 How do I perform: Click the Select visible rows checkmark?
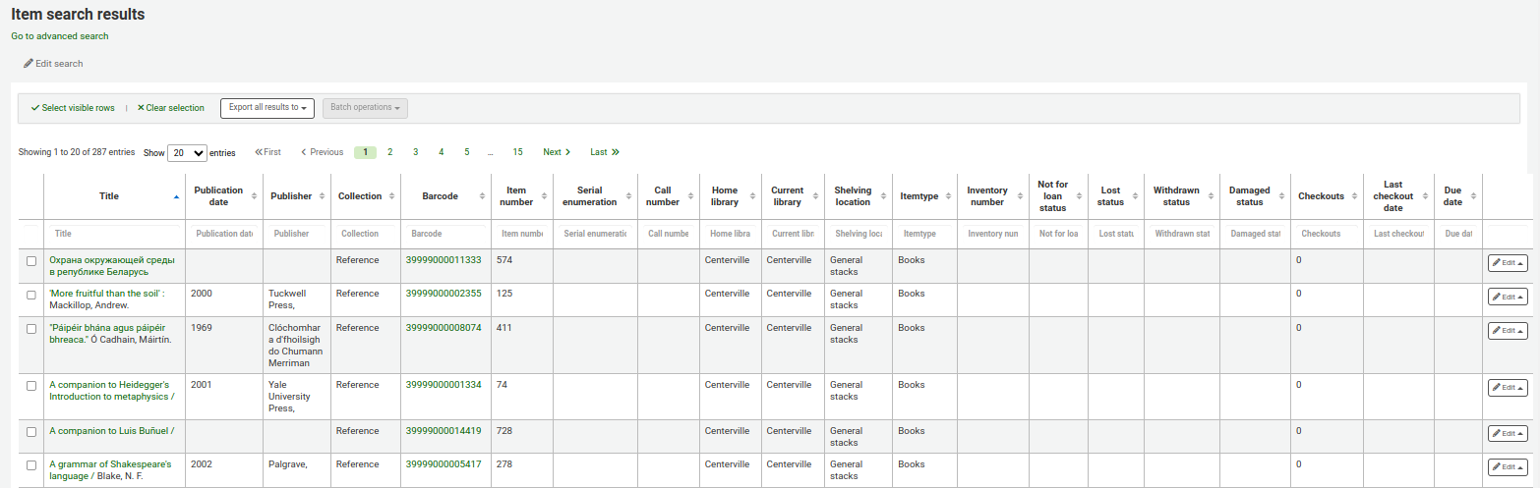pyautogui.click(x=35, y=108)
